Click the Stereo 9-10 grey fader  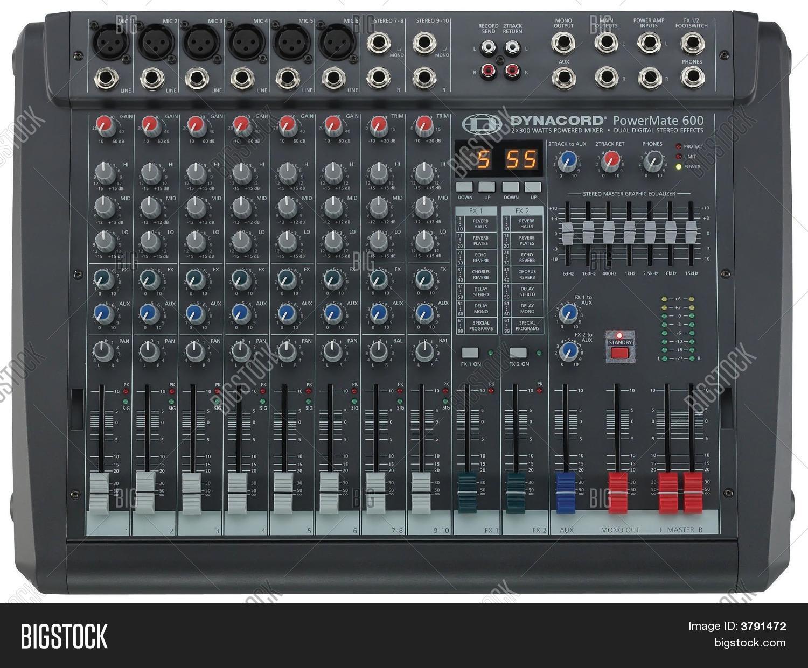pos(422,492)
